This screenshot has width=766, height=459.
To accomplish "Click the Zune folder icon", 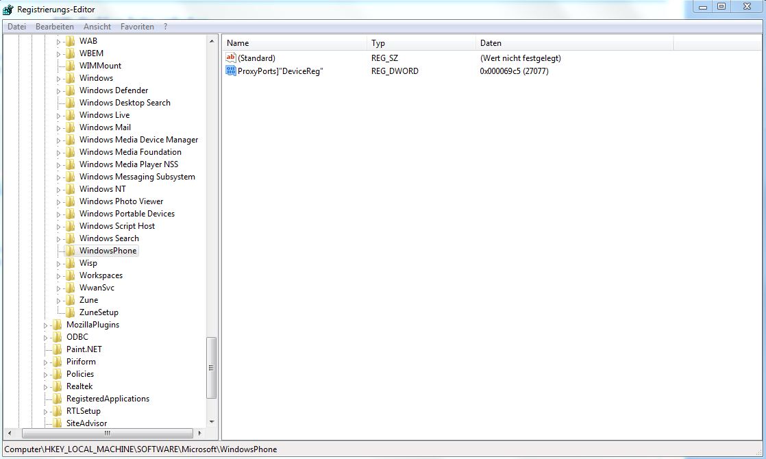I will (x=71, y=300).
